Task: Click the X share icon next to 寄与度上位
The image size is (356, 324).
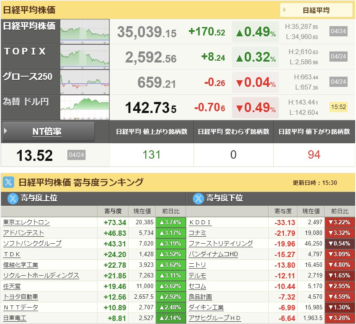Action: click(x=13, y=199)
